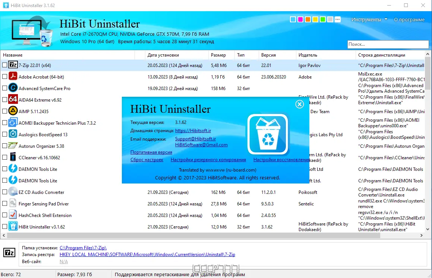432x278 pixels.
Task: Click the Поиск search field
Action: [388, 44]
